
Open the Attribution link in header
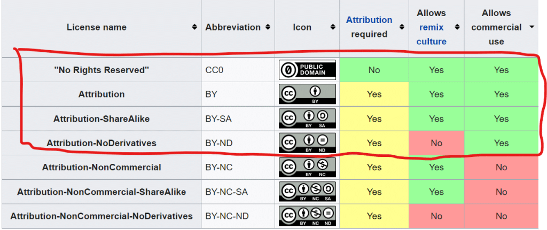(369, 20)
